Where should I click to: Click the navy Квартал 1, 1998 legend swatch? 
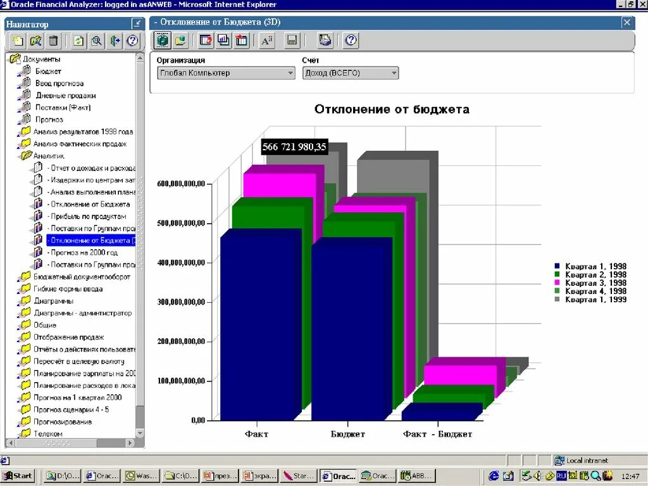coord(557,266)
